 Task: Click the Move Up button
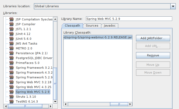pyautogui.click(x=153, y=65)
